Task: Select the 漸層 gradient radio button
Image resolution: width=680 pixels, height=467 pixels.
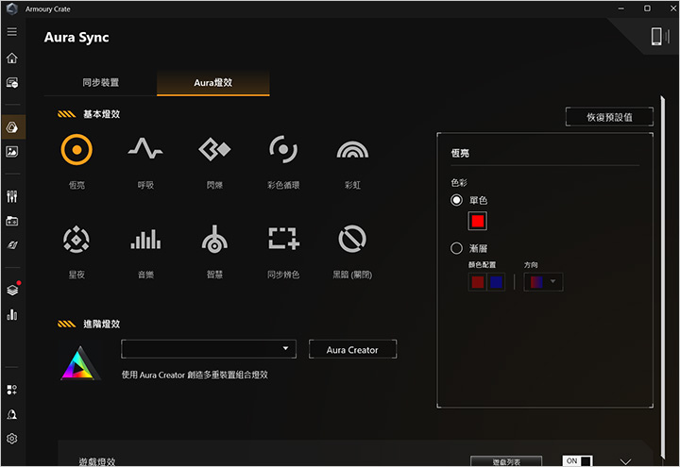Action: point(456,248)
